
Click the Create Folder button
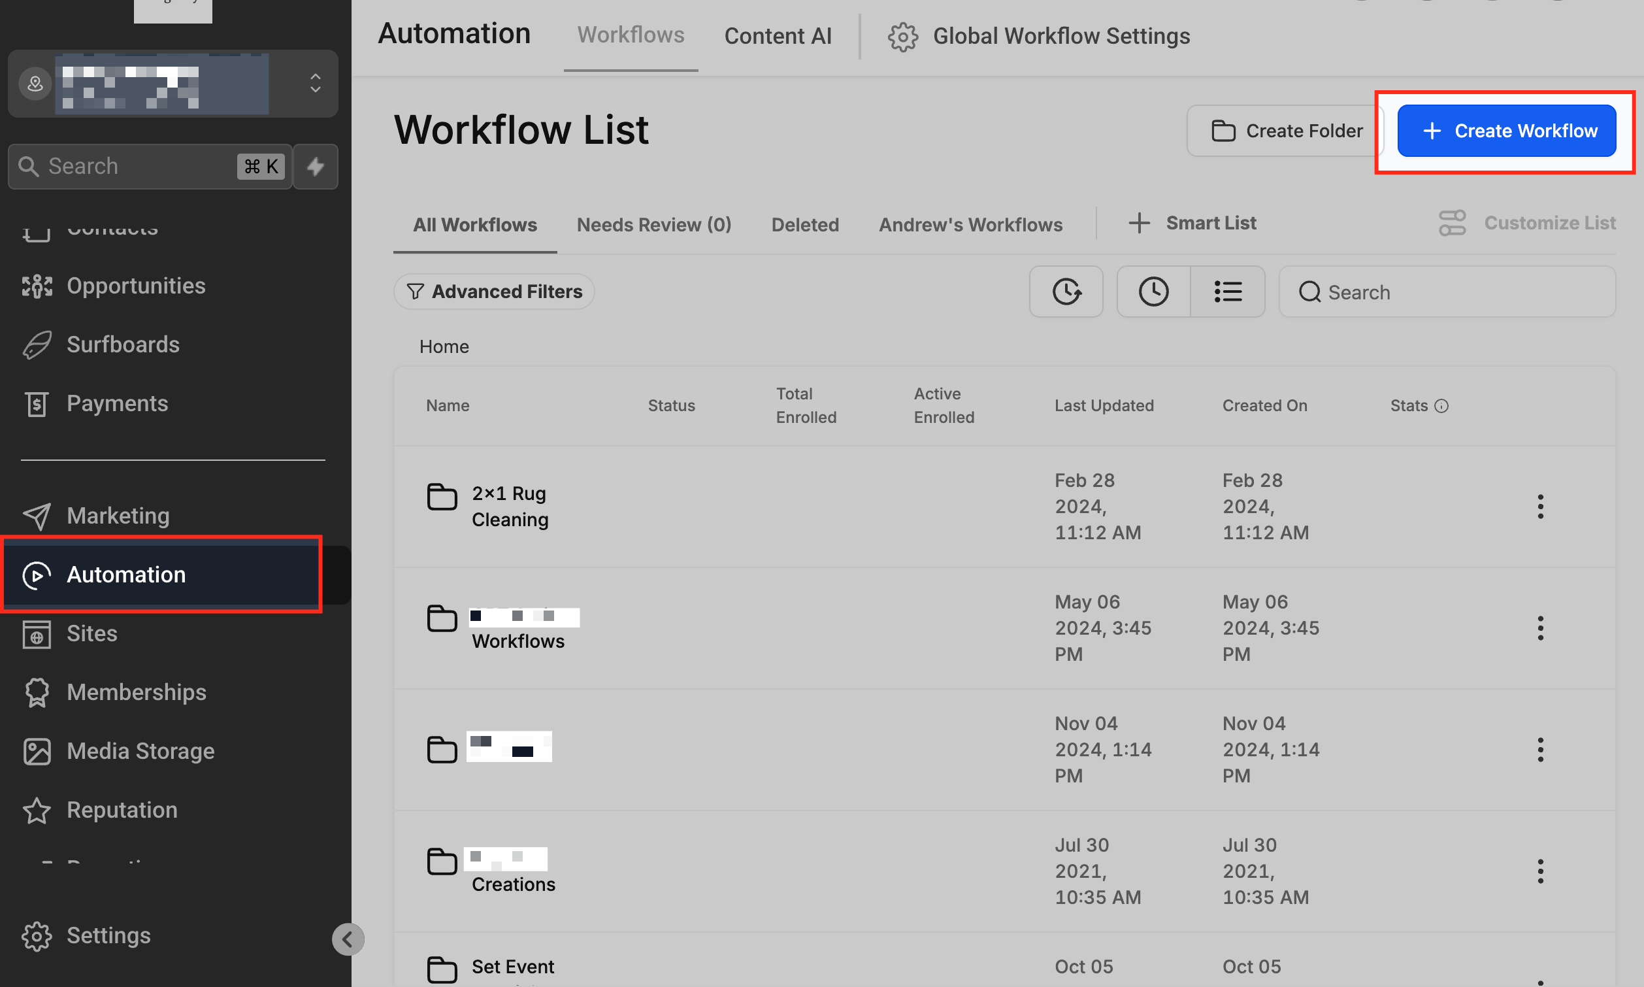[x=1285, y=131]
